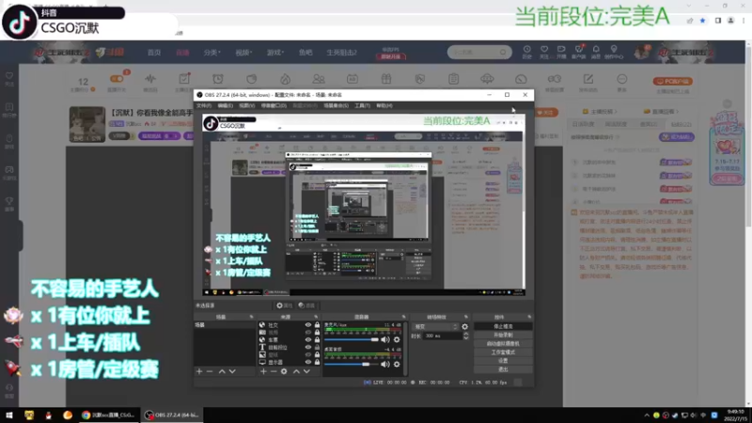The height and width of the screenshot is (423, 752).
Task: Open the 视图(V) menu in OBS
Action: (x=246, y=105)
